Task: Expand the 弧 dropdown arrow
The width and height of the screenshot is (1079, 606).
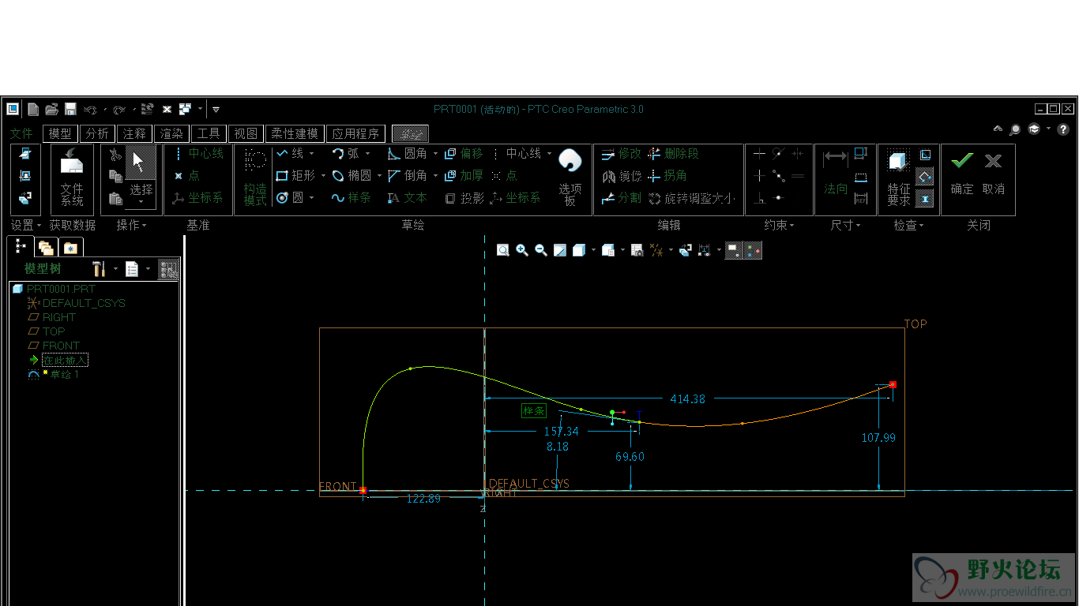Action: tap(367, 154)
